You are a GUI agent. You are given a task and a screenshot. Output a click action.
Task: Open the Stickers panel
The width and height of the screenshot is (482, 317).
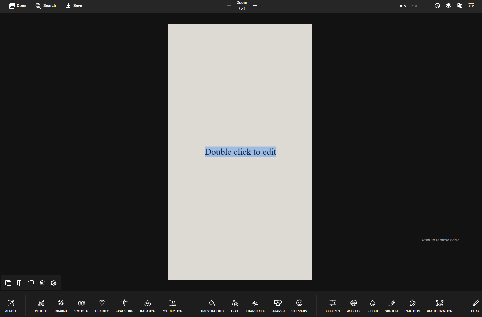click(x=299, y=306)
